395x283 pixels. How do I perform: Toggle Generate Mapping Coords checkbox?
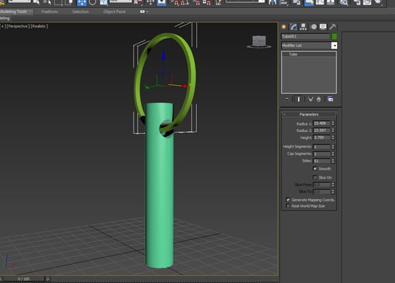click(288, 199)
